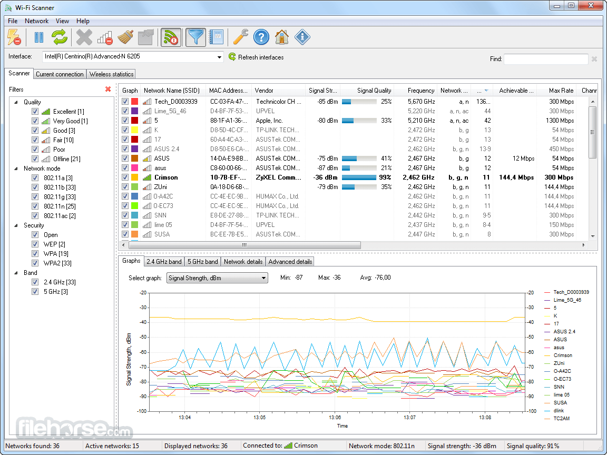This screenshot has width=607, height=455.
Task: Open the Interface adapter dropdown
Action: 219,57
